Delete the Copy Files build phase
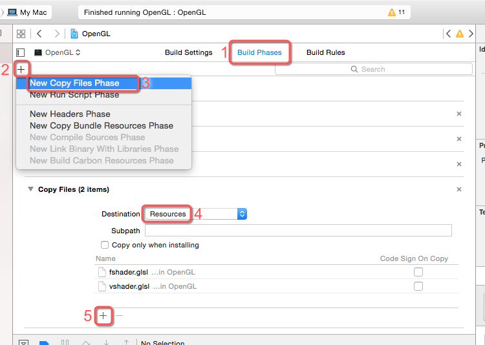Image resolution: width=485 pixels, height=345 pixels. tap(459, 189)
